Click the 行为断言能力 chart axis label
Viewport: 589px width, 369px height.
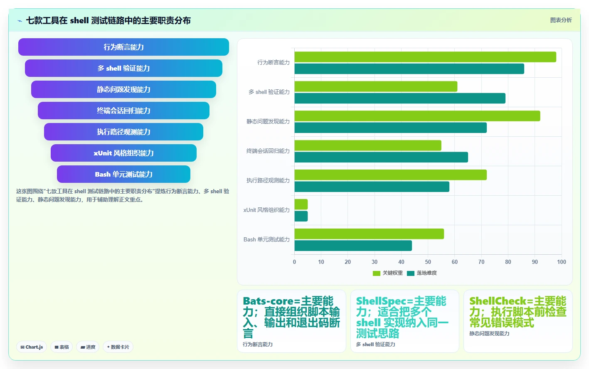(x=274, y=62)
